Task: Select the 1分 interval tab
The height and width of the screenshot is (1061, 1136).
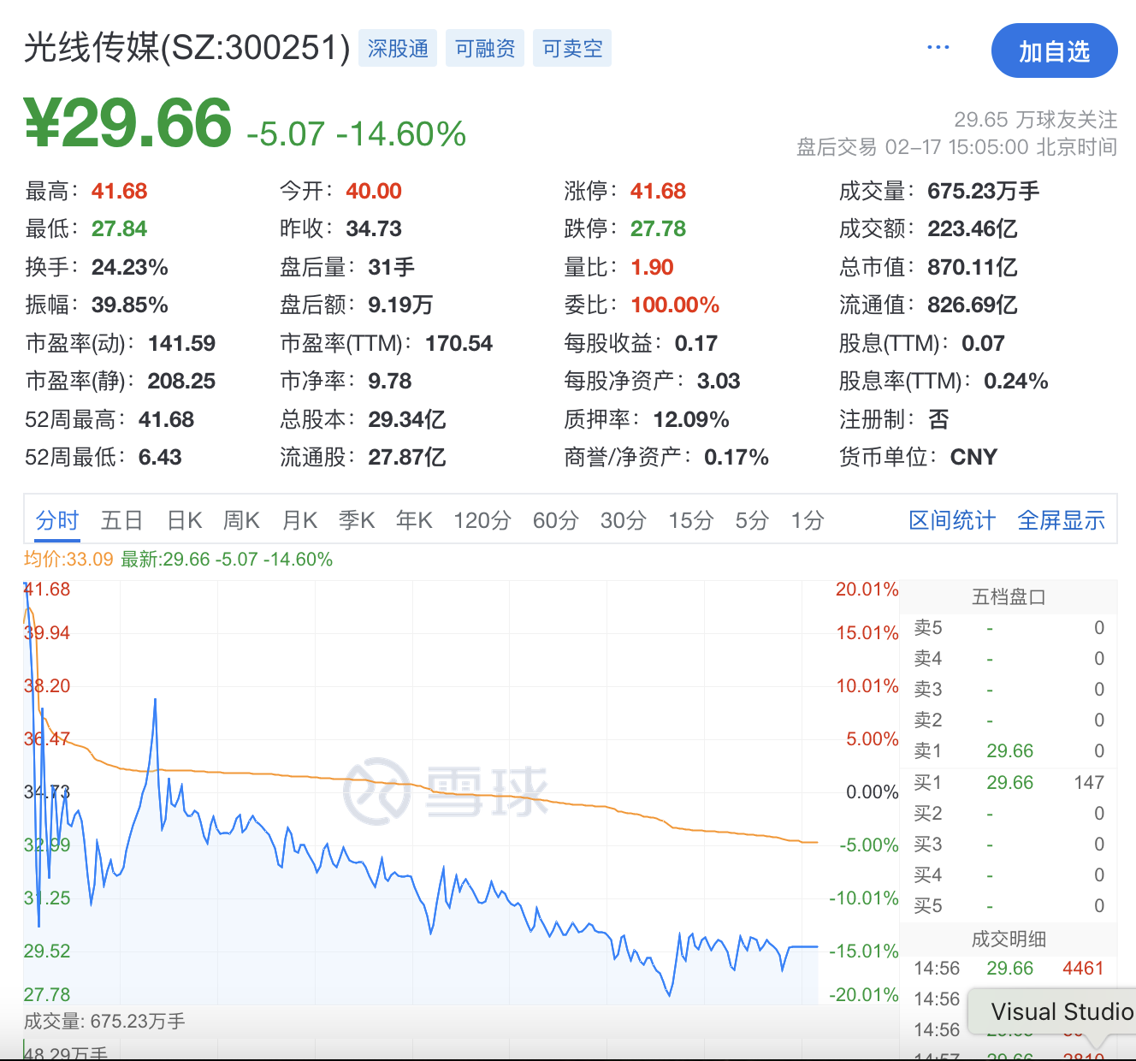Action: 808,520
